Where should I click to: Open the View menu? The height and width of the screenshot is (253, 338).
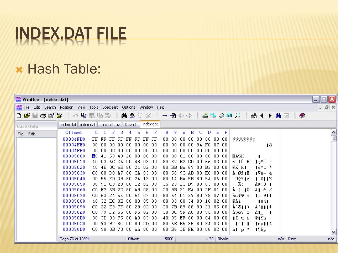(x=81, y=107)
